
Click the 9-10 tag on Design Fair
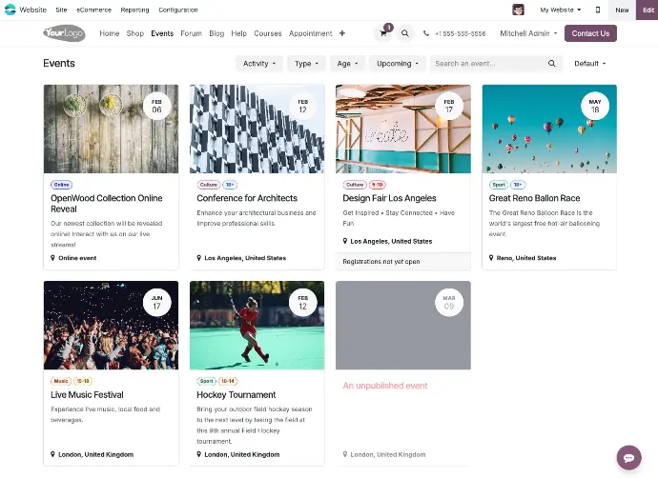pos(378,185)
